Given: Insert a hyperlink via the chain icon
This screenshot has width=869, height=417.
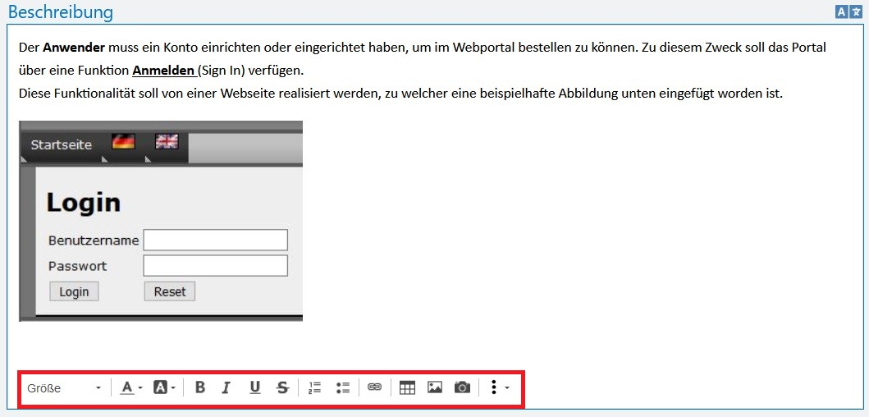Looking at the screenshot, I should point(374,388).
